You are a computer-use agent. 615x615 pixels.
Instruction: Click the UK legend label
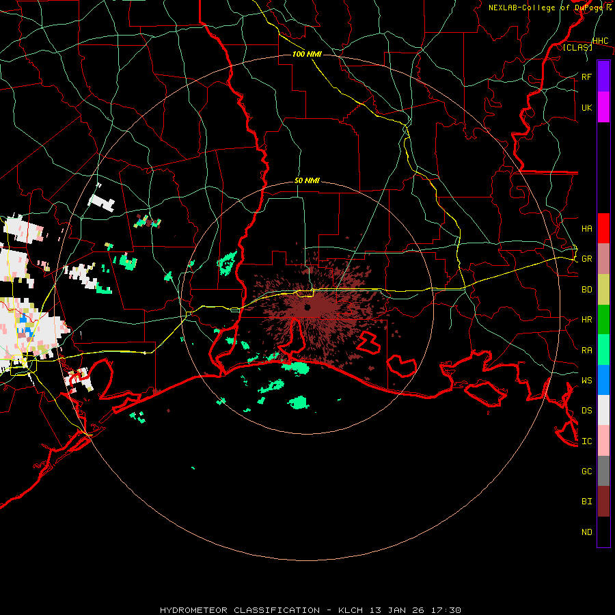click(586, 107)
